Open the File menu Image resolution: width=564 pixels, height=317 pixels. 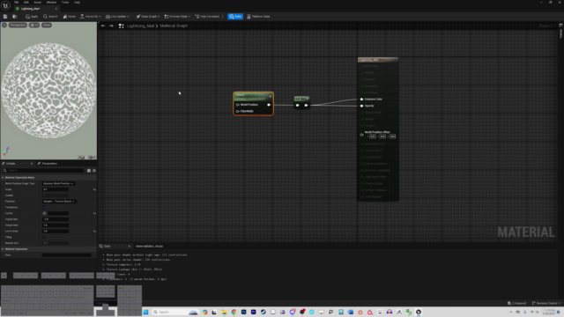(x=16, y=2)
